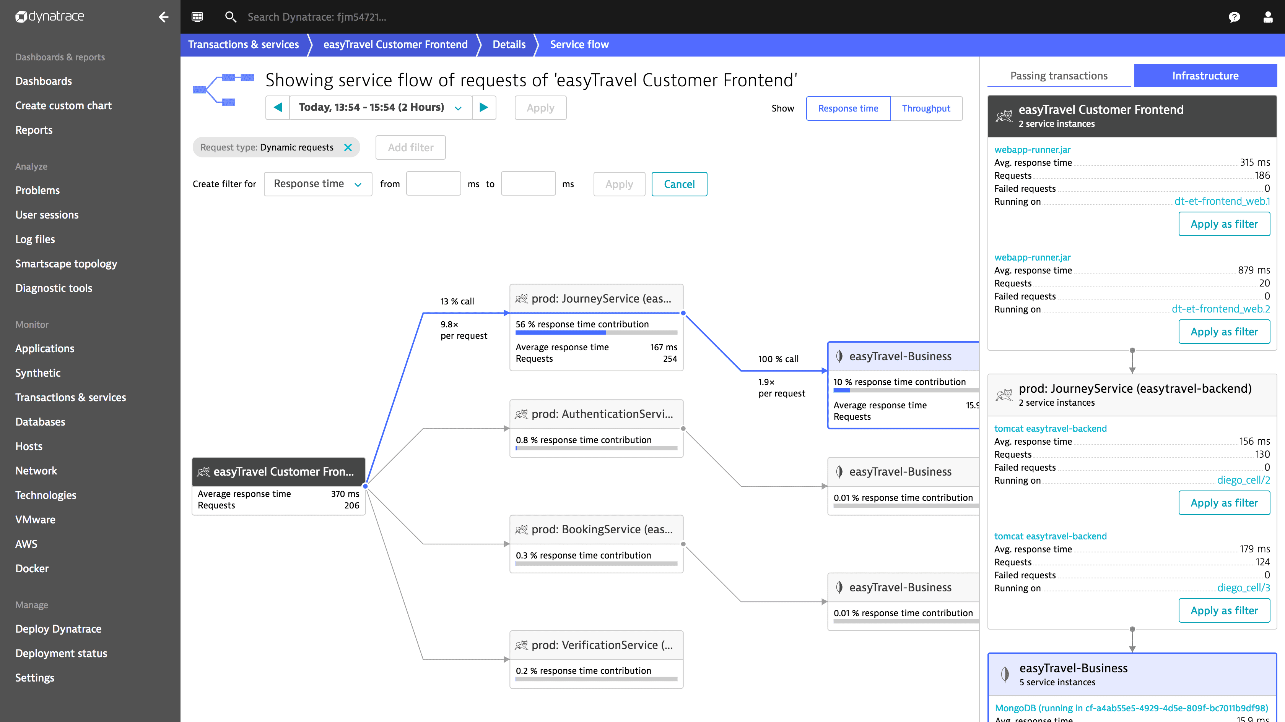Click VerificationService node Tomcat icon
Image resolution: width=1285 pixels, height=722 pixels.
[521, 645]
